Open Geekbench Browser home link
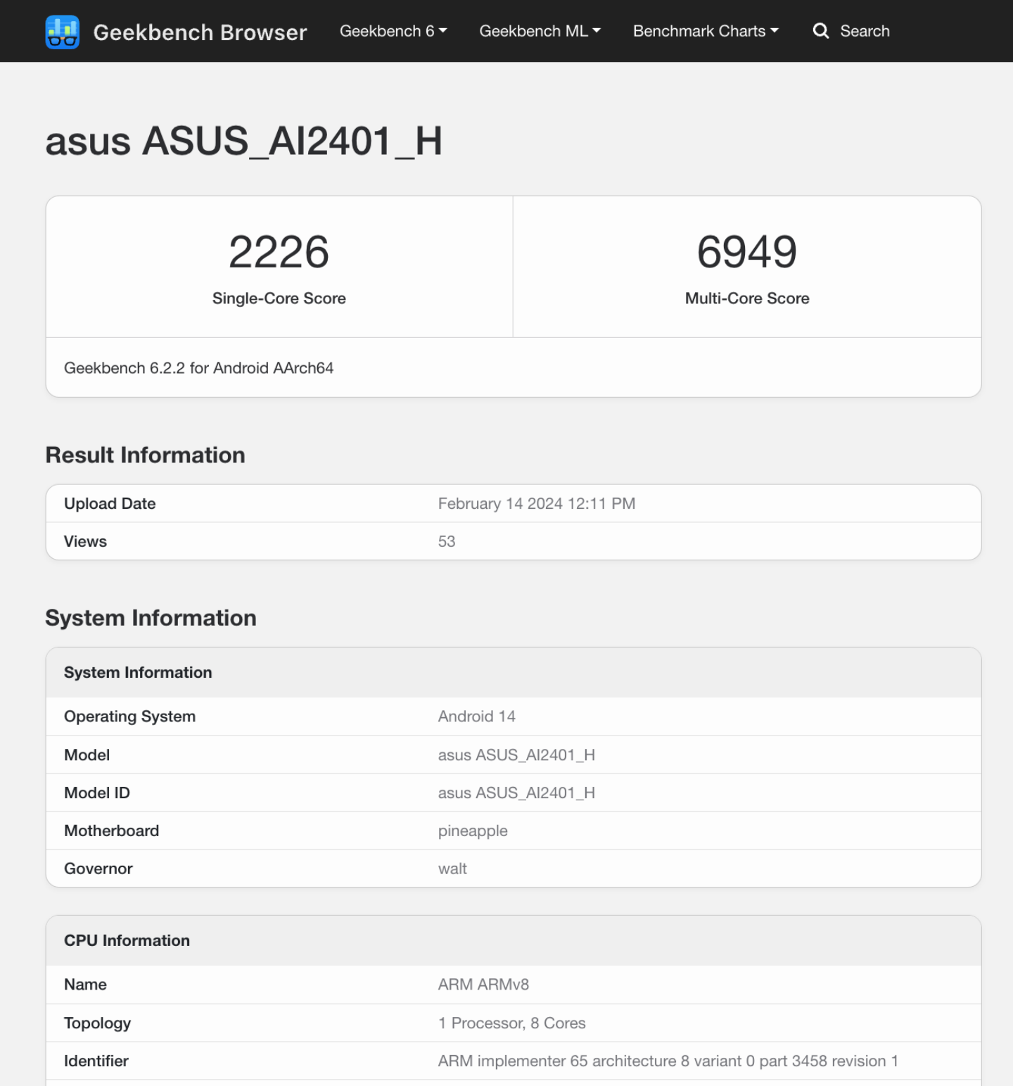The height and width of the screenshot is (1086, 1013). (200, 32)
